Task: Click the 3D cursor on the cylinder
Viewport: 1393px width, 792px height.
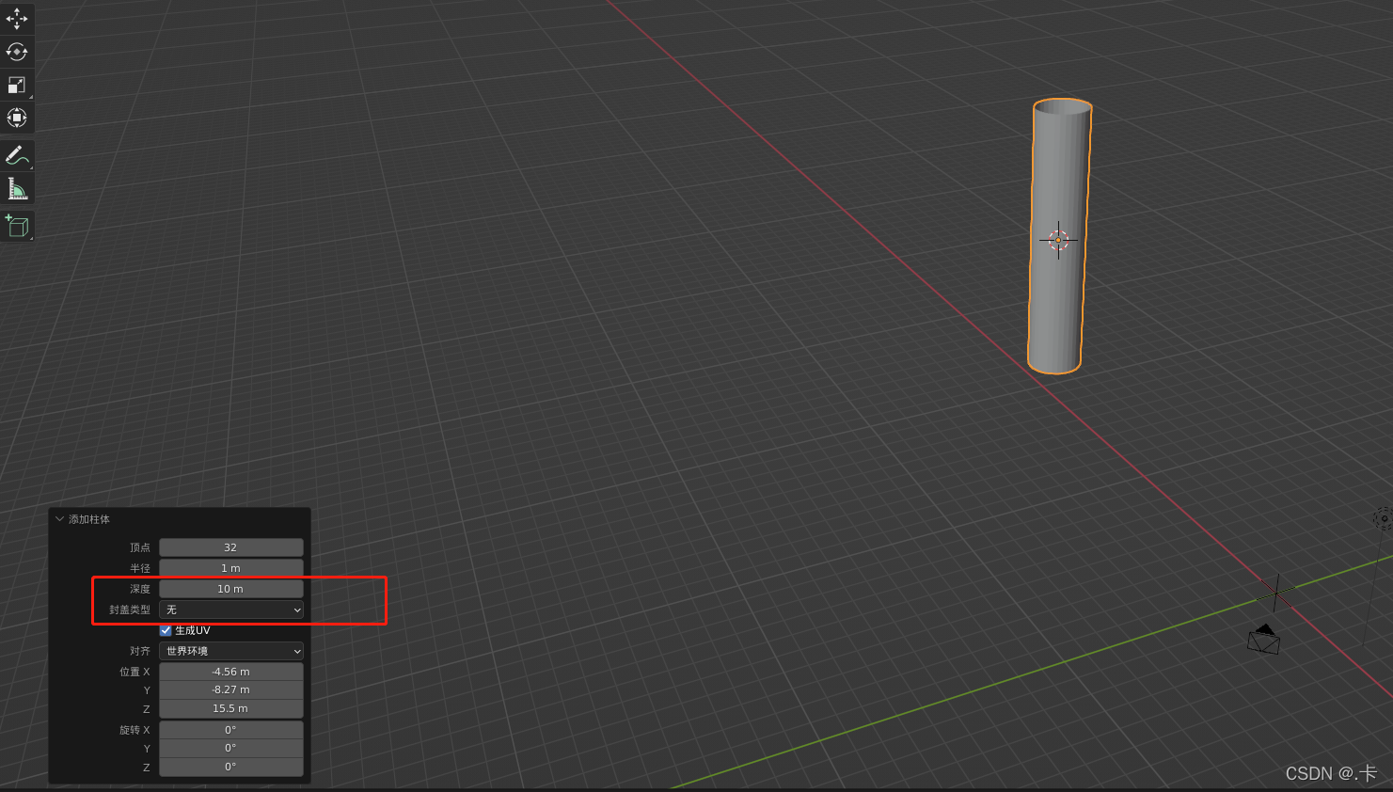Action: pos(1058,240)
